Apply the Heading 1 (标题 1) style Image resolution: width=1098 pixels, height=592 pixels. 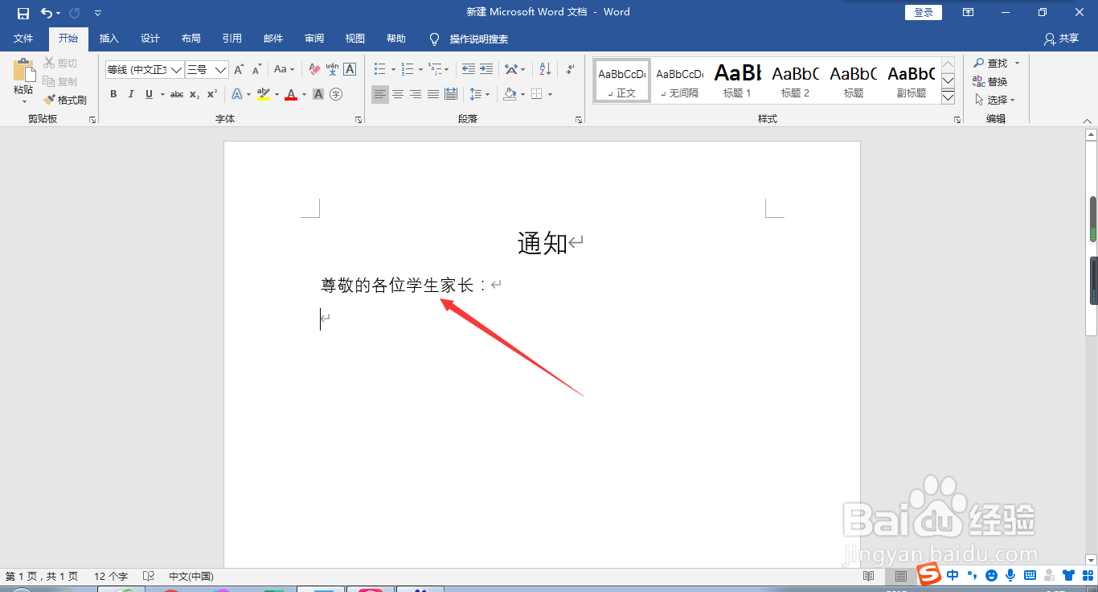(738, 80)
